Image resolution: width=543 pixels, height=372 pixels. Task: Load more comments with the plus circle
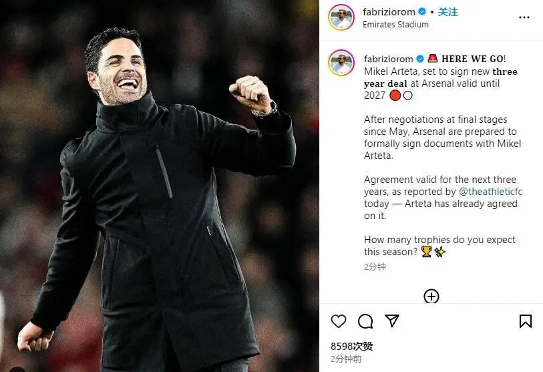tap(431, 297)
